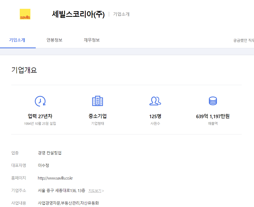Click the address 서울 중구 세종대로136, 13층
This screenshot has width=254, height=207.
pyautogui.click(x=61, y=190)
